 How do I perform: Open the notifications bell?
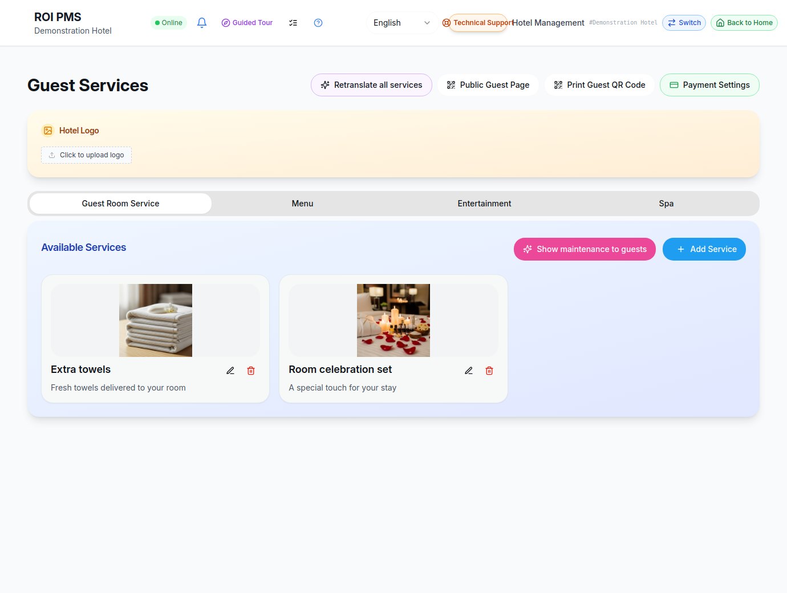tap(201, 23)
